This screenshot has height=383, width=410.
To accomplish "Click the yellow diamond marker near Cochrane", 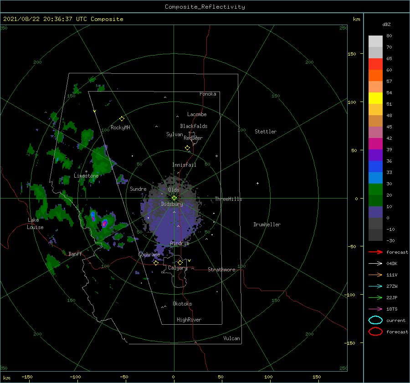I will coord(156,263).
